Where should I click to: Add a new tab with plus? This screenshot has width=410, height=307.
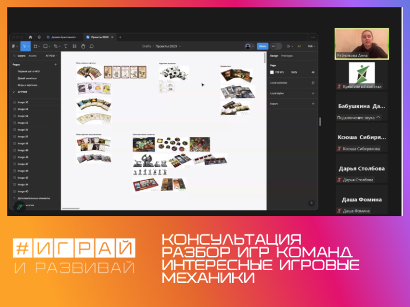120,37
